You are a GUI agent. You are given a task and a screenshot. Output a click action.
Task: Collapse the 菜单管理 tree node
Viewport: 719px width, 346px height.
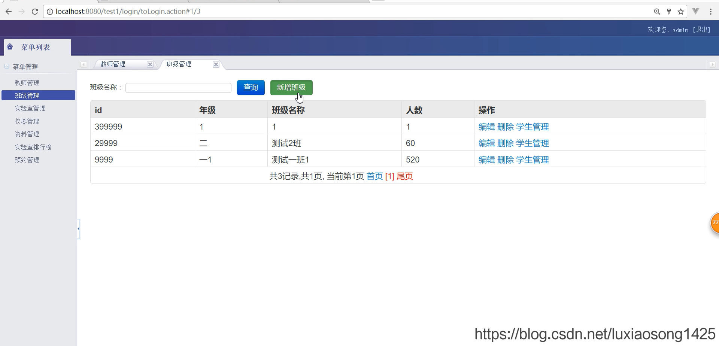[x=7, y=66]
